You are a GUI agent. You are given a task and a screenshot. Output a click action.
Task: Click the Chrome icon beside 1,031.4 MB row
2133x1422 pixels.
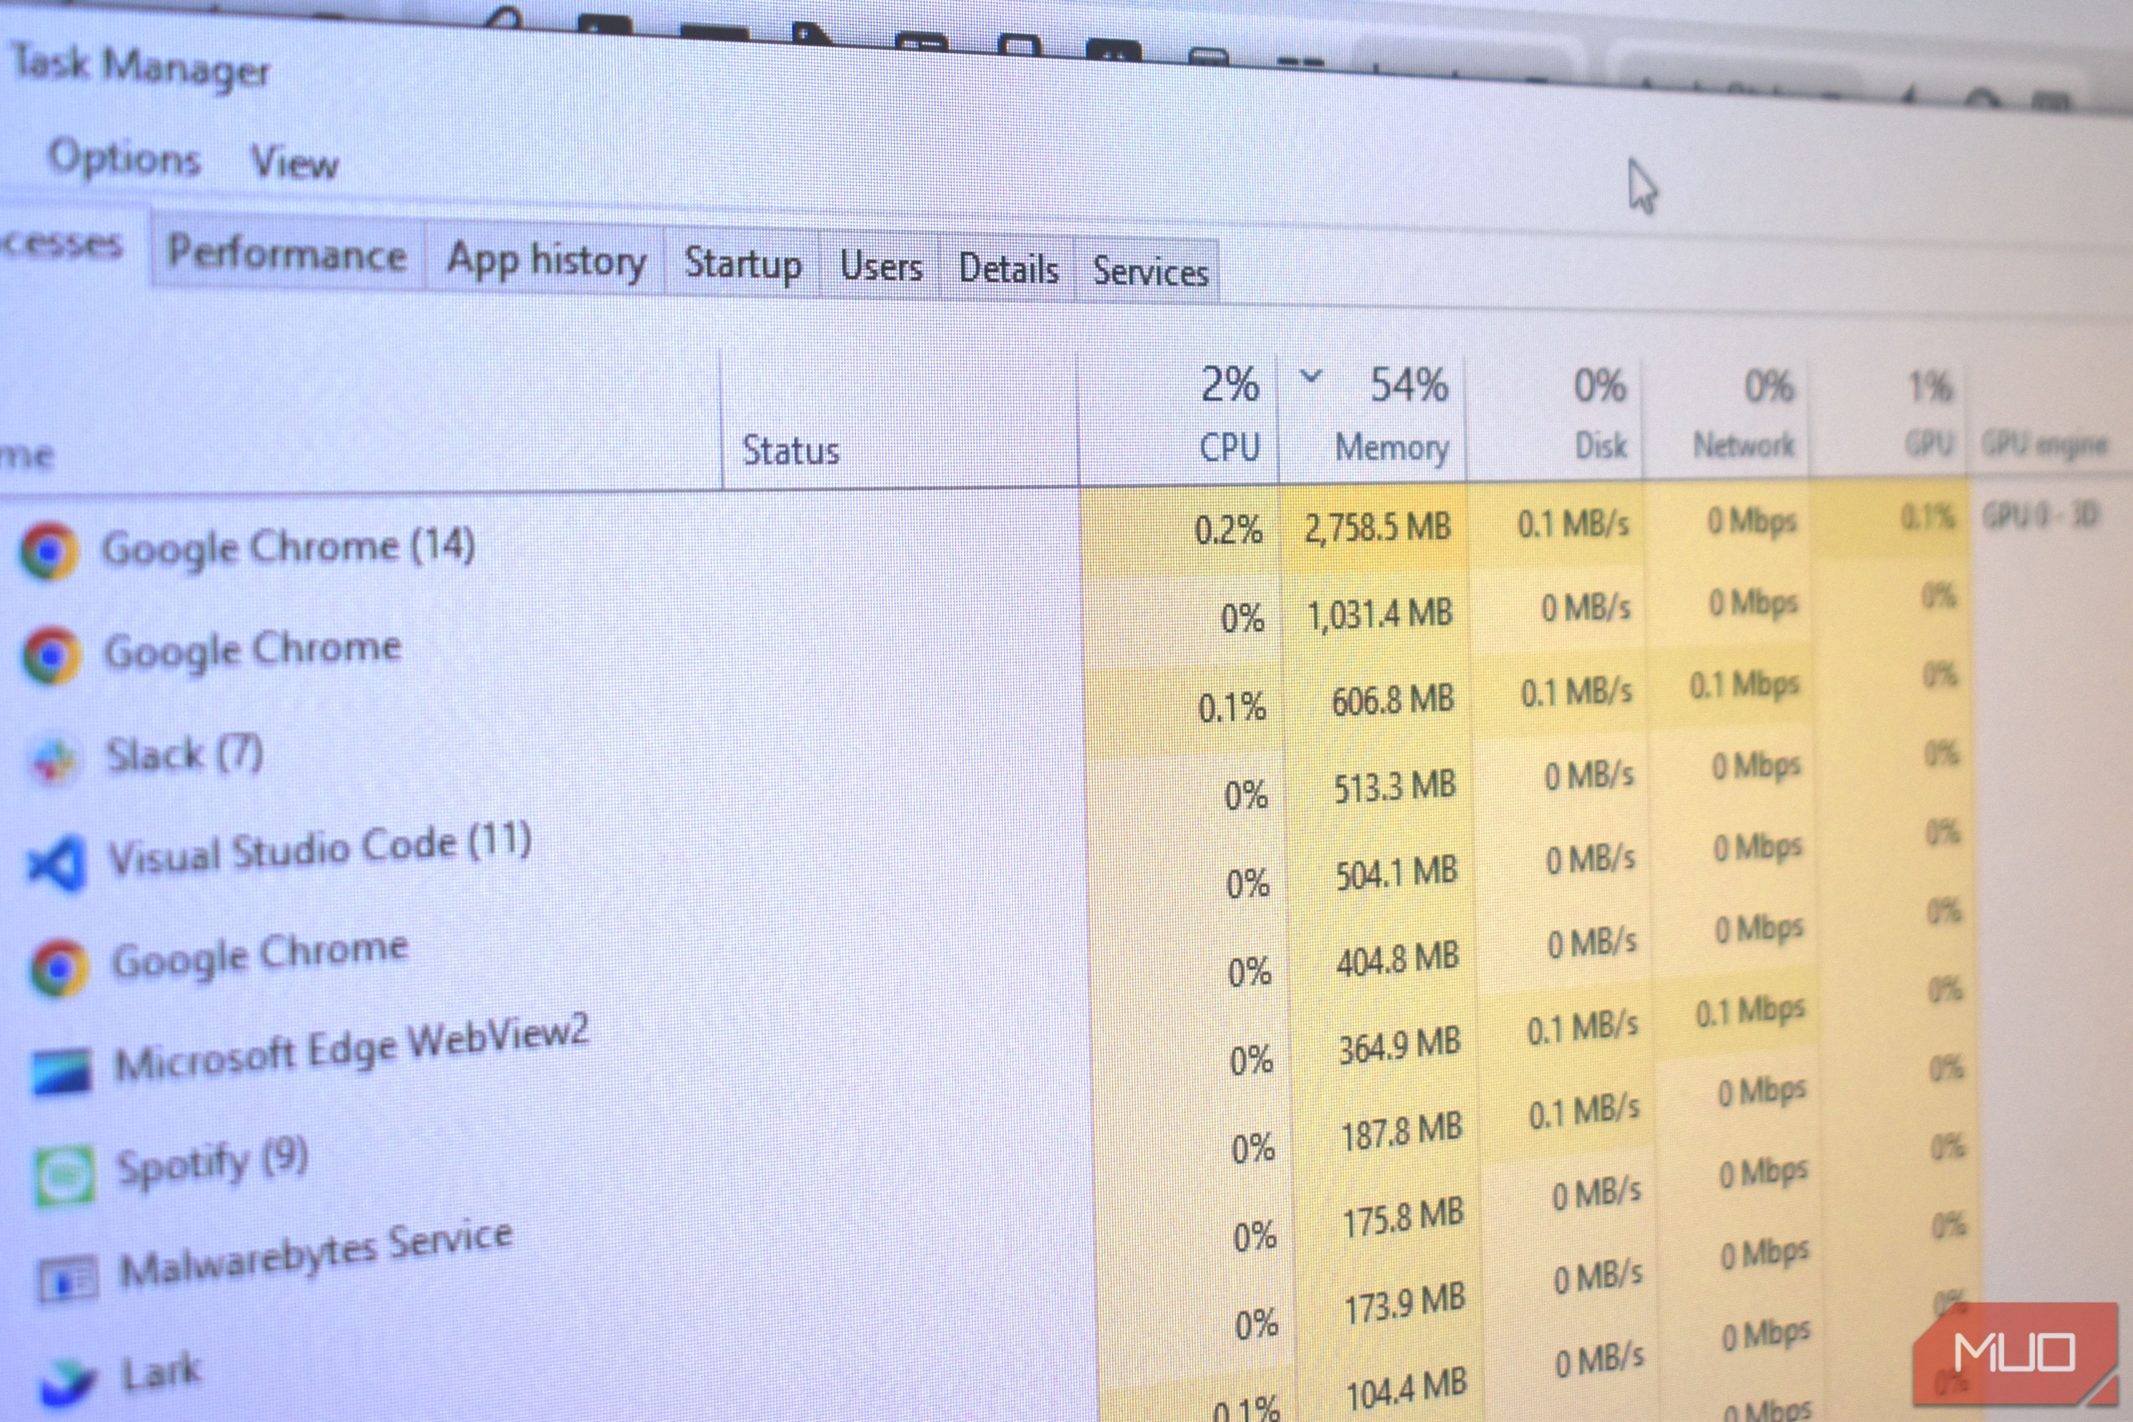[x=52, y=655]
